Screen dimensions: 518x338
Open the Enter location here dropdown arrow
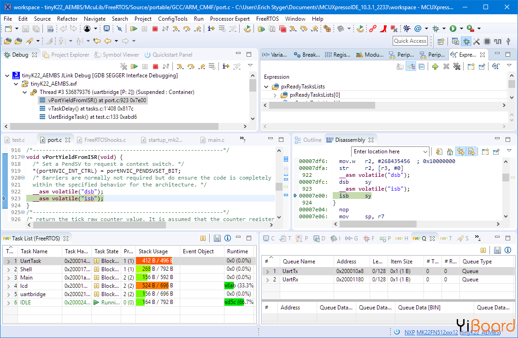pos(425,152)
